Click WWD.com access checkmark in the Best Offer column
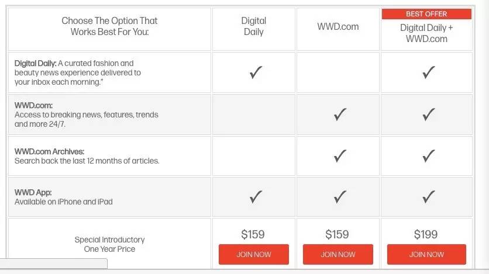Viewport: 489px width, 274px height. [x=428, y=115]
